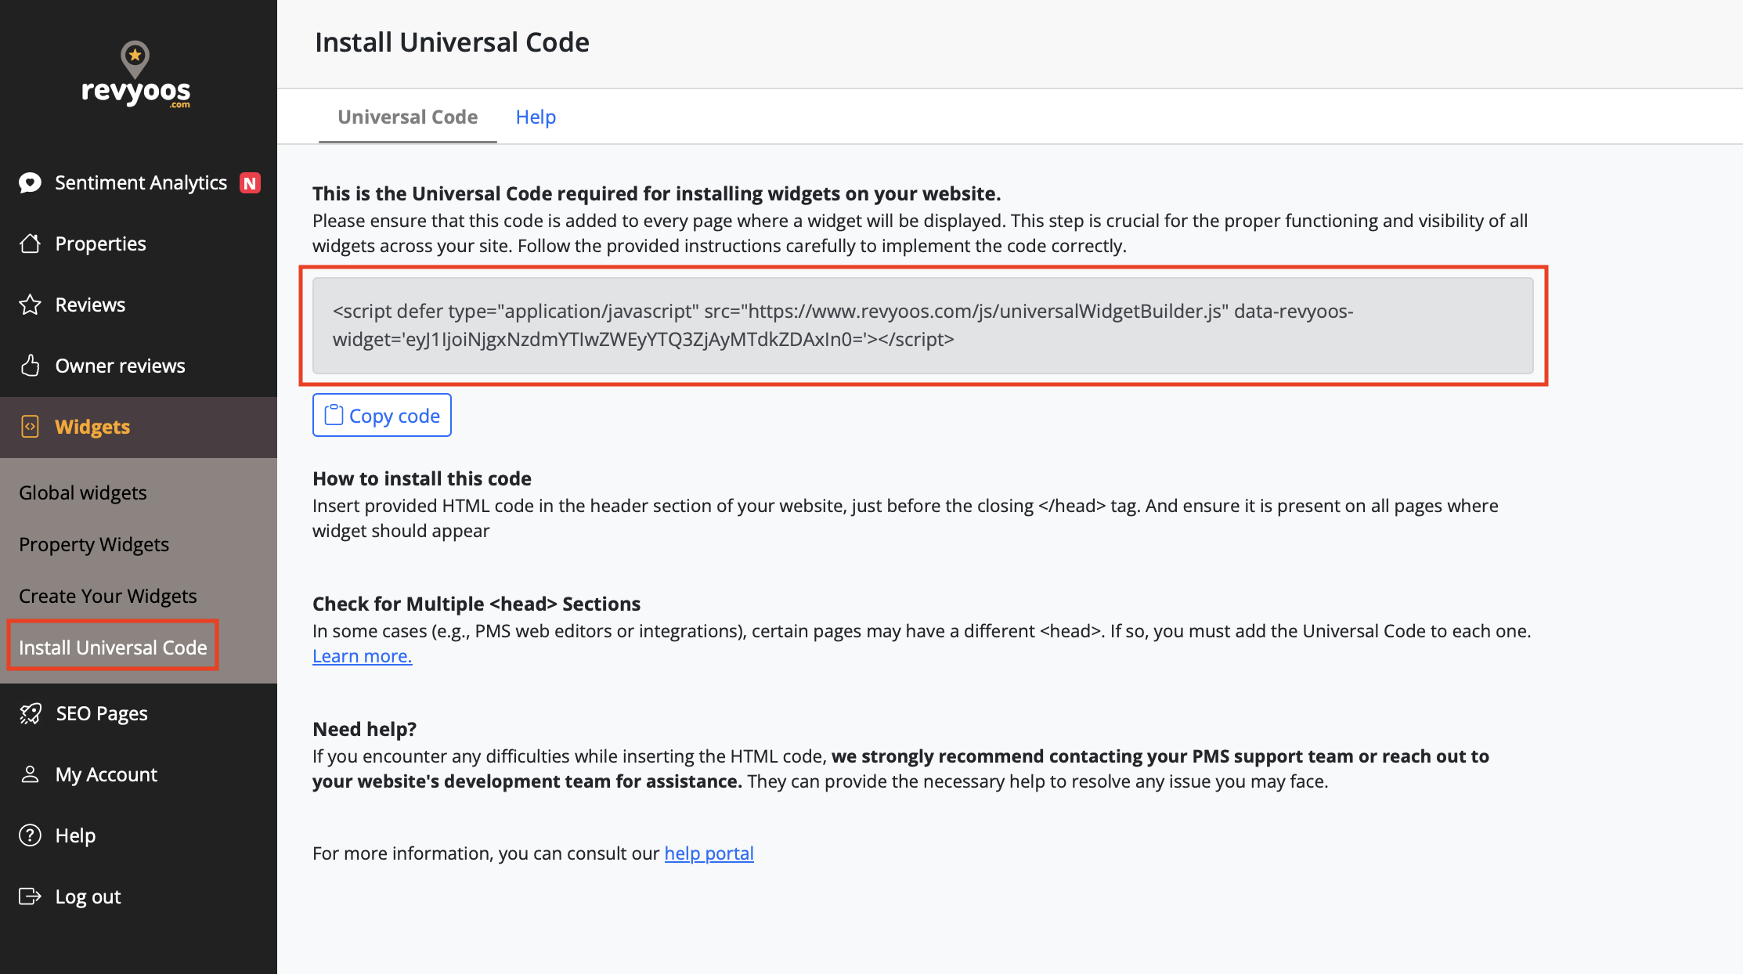Click the Help question mark icon
The image size is (1743, 974).
30,835
